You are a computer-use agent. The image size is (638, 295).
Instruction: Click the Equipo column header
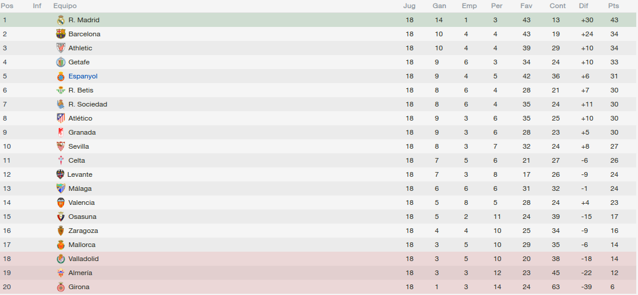[x=65, y=6]
